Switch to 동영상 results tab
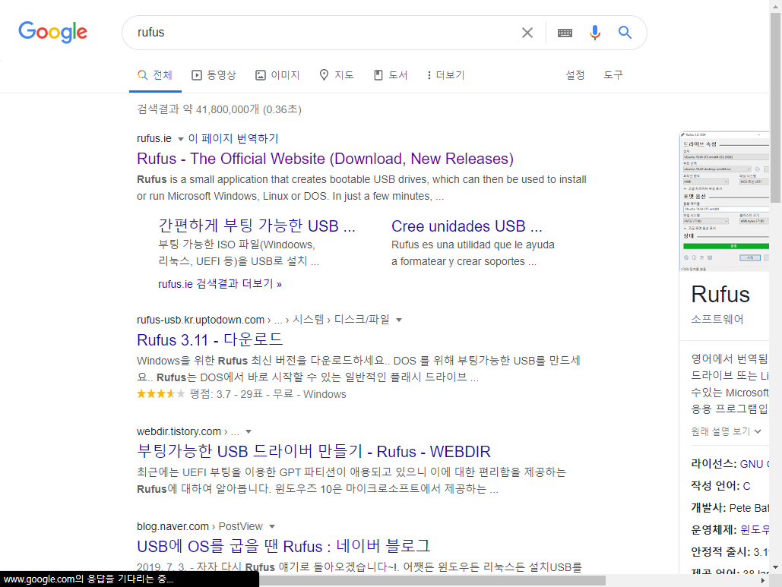 pos(214,75)
